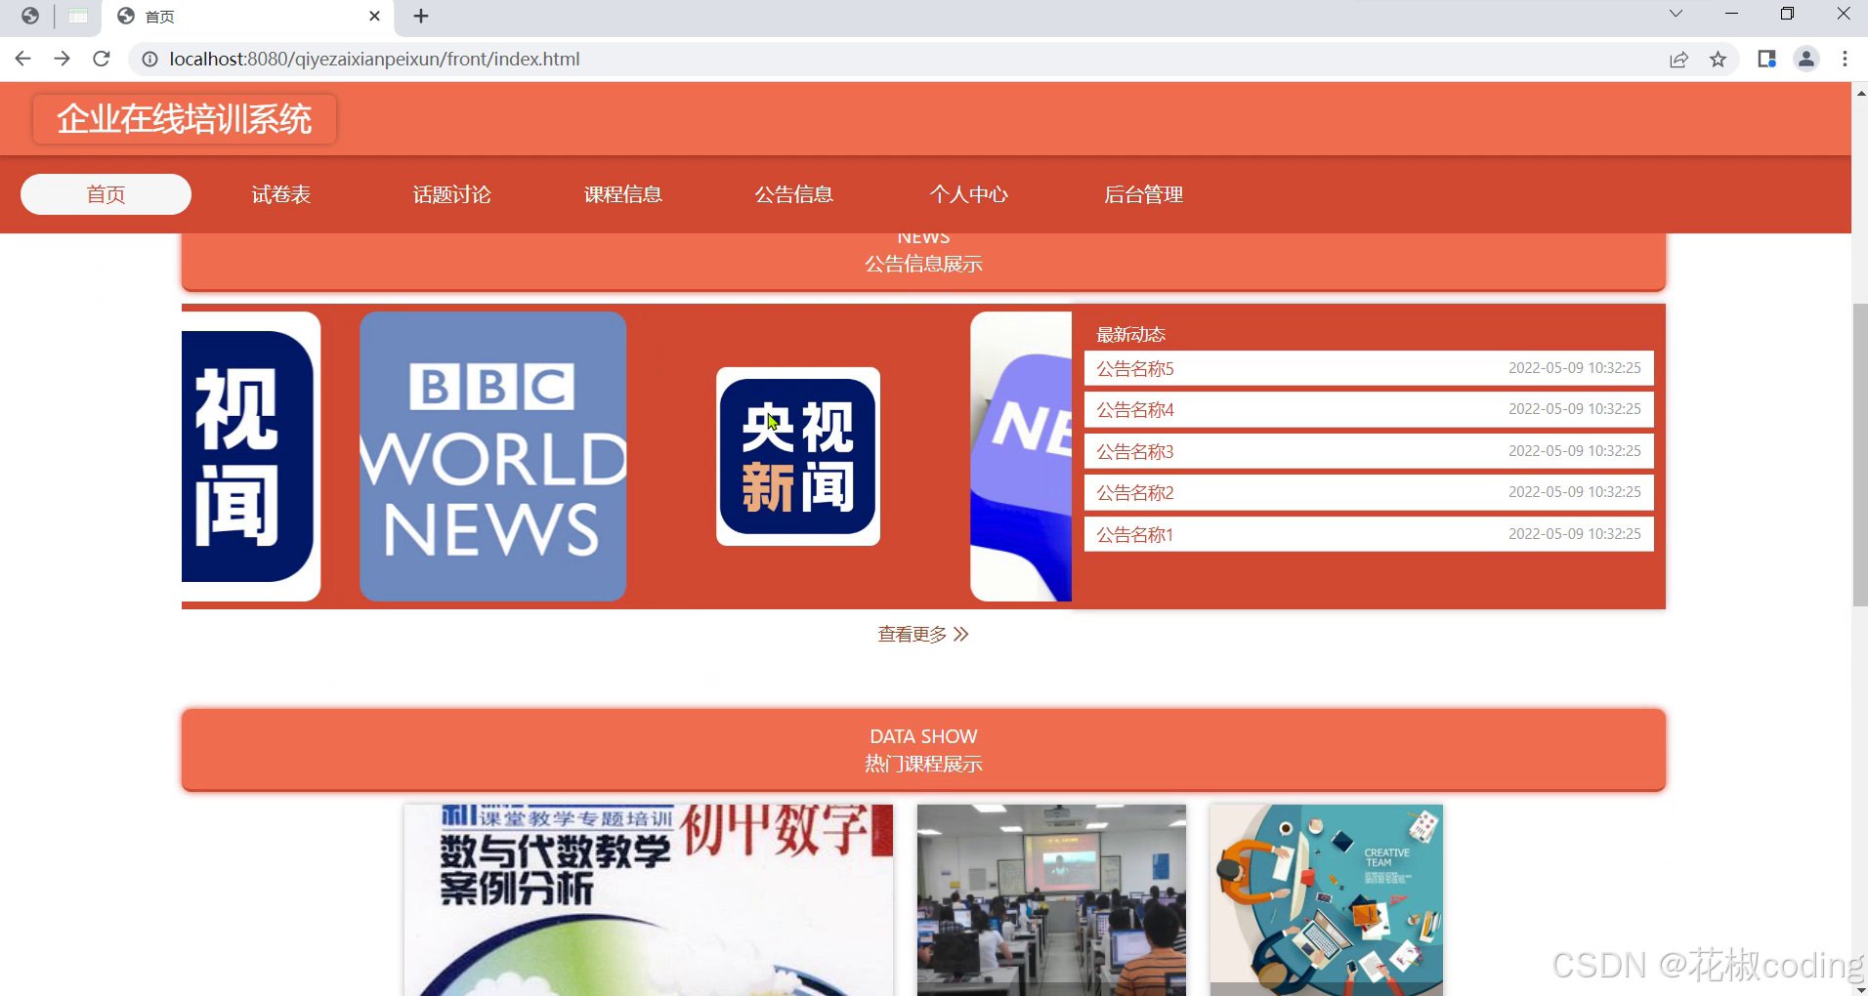The height and width of the screenshot is (996, 1868).
Task: Click the new tab plus button
Action: 420,16
